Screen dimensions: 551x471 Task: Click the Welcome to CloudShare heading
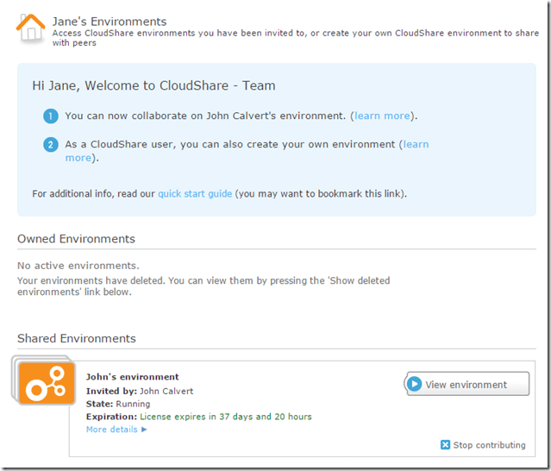153,85
